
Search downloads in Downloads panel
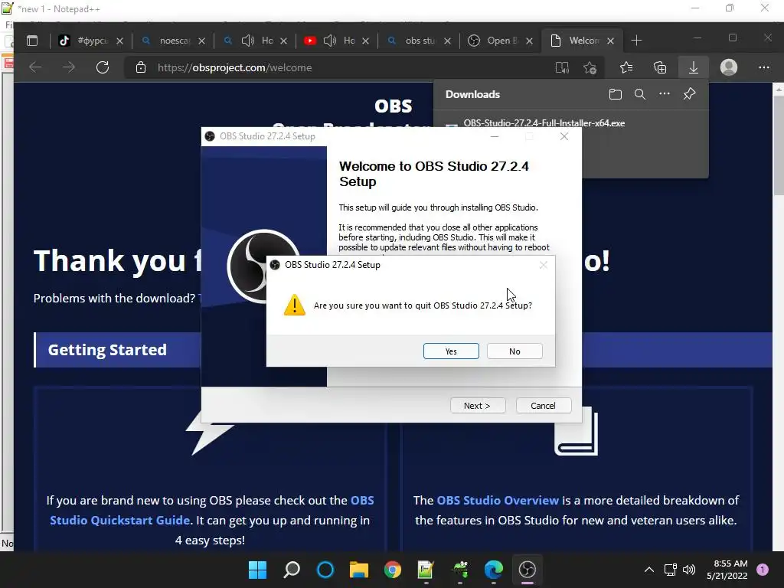pos(640,94)
